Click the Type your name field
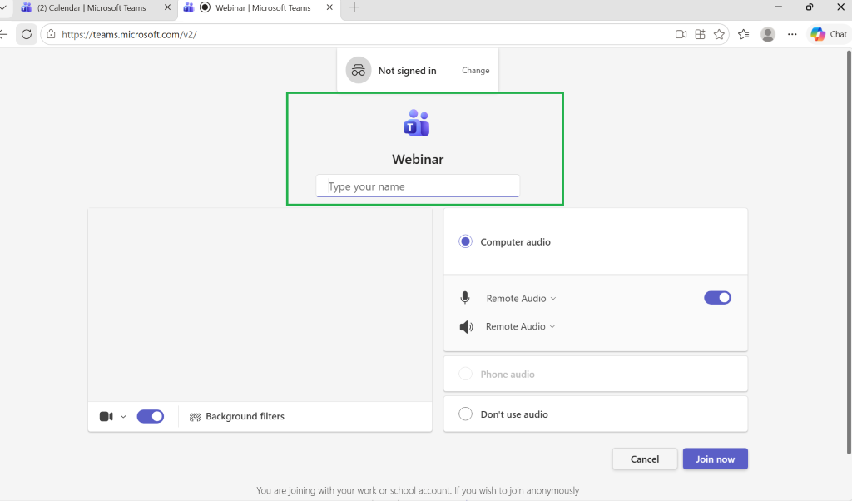This screenshot has height=501, width=852. (418, 186)
